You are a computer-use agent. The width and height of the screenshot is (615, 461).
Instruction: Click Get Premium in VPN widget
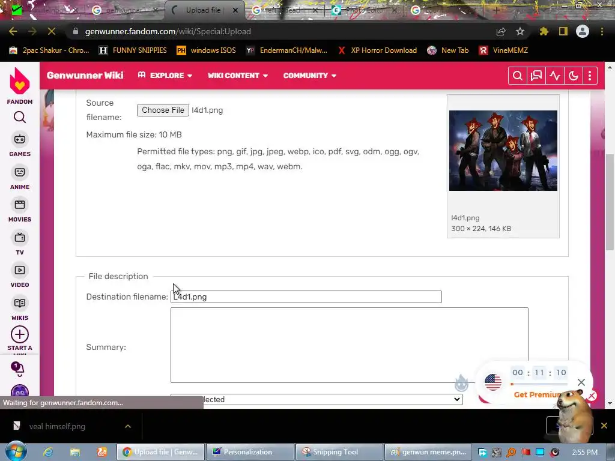click(x=537, y=395)
